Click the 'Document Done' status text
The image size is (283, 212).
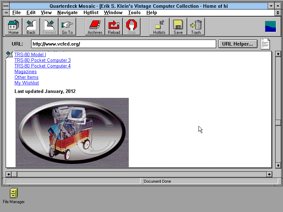point(157,181)
